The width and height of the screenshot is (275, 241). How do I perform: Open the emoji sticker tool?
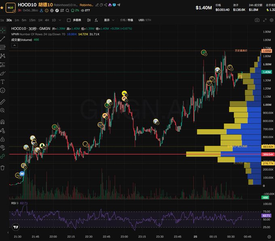pos(3,90)
